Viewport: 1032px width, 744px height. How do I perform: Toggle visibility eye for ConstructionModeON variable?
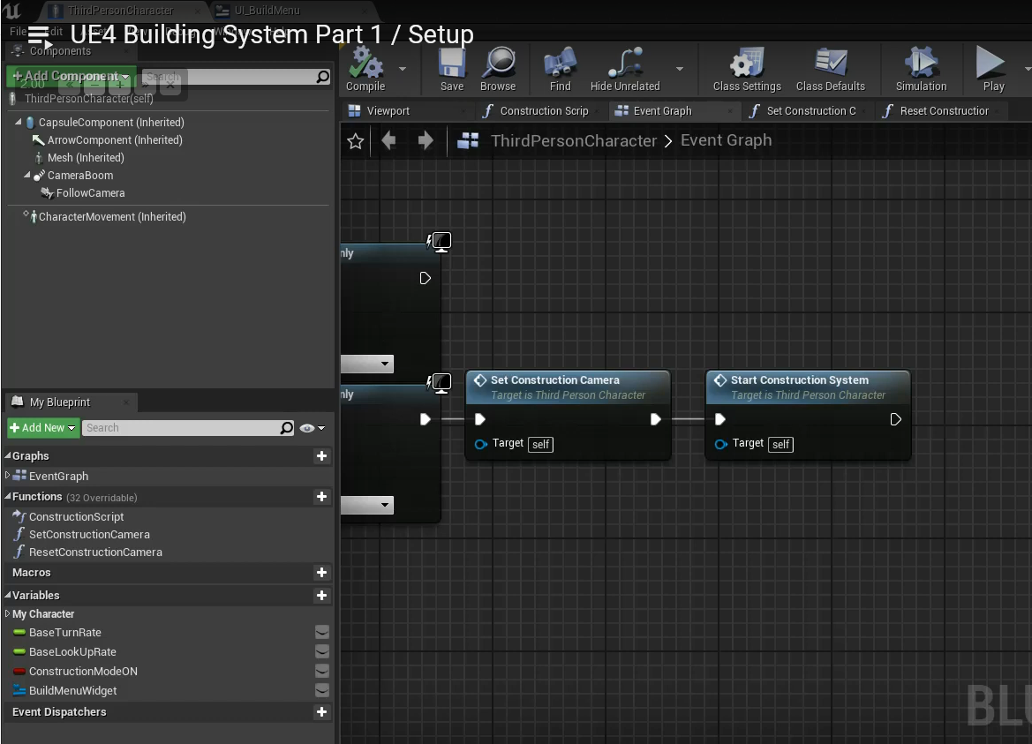tap(322, 672)
